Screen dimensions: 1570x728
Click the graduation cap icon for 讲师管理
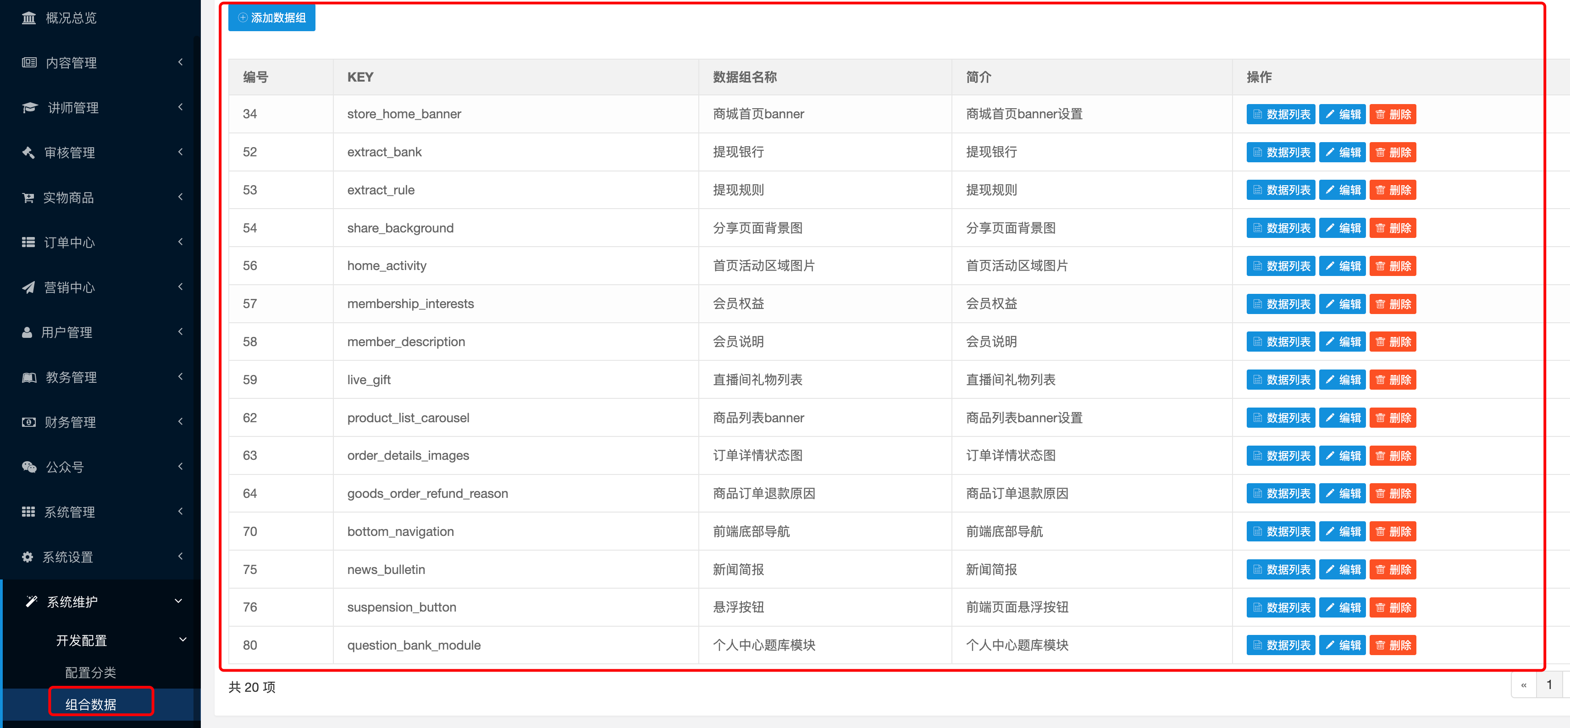(x=29, y=108)
